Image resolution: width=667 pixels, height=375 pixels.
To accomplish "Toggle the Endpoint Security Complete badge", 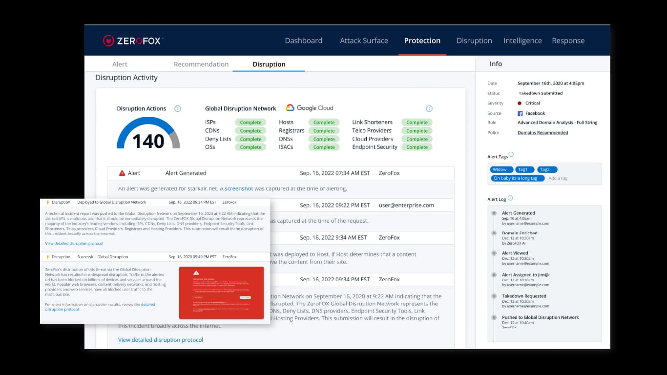I will (417, 146).
